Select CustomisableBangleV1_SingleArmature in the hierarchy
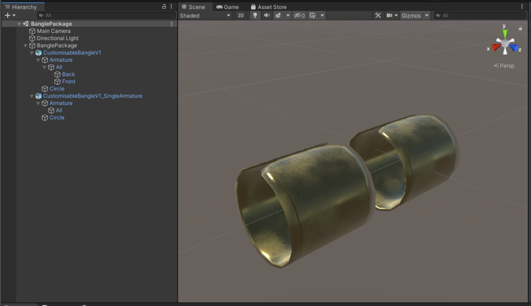The image size is (531, 306). 93,96
